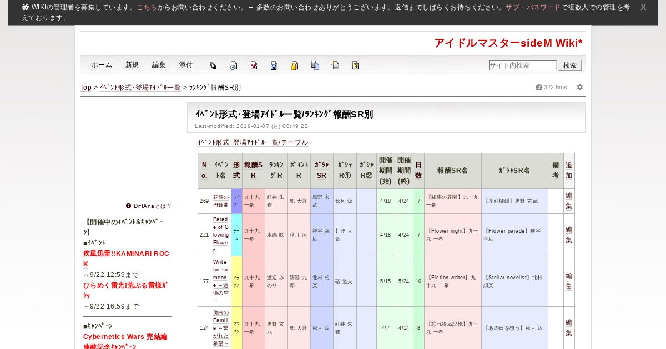Click the page reload icon in toolbar
666x349 pixels.
[234, 65]
